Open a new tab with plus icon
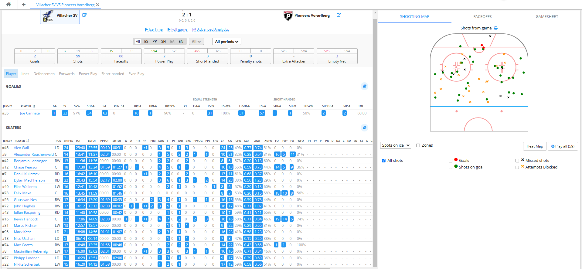Image resolution: width=582 pixels, height=269 pixels. click(24, 5)
